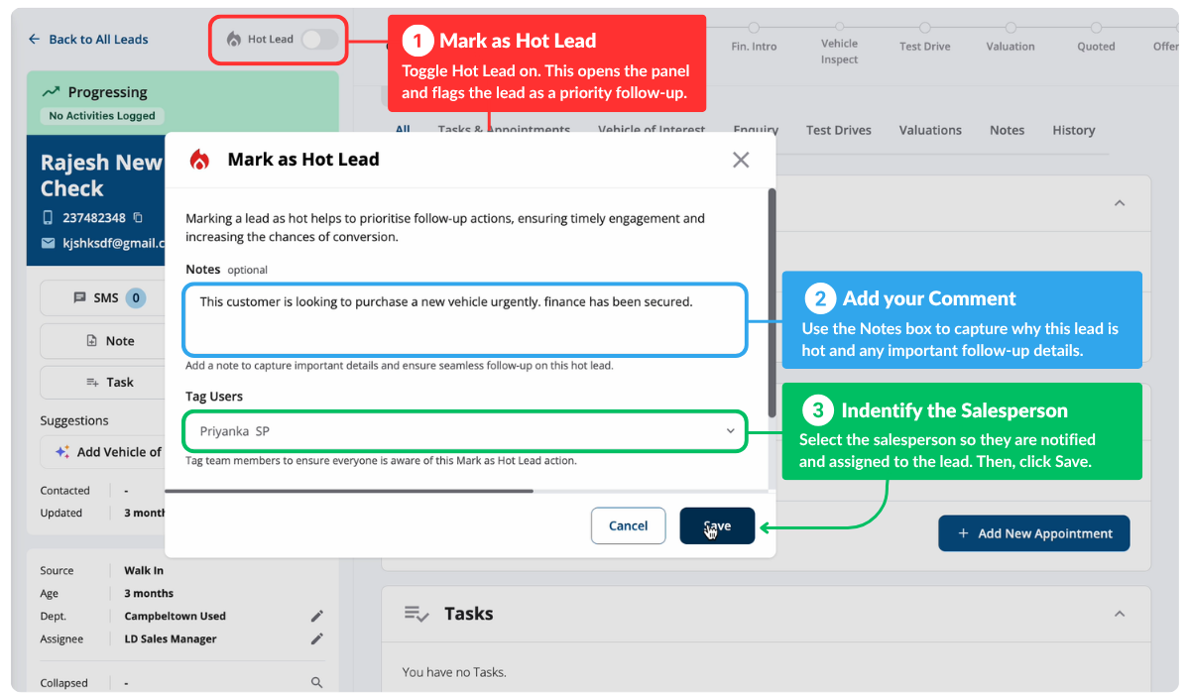The image size is (1190, 694).
Task: Click the Back to All Leads link
Action: pos(98,40)
